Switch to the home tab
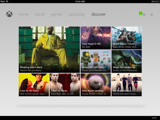Viewport: 160px width, 120px height. (x=23, y=14)
